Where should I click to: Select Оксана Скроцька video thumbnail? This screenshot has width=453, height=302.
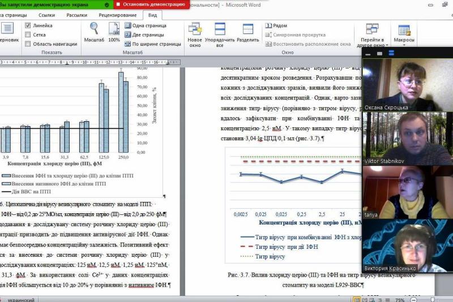click(408, 85)
